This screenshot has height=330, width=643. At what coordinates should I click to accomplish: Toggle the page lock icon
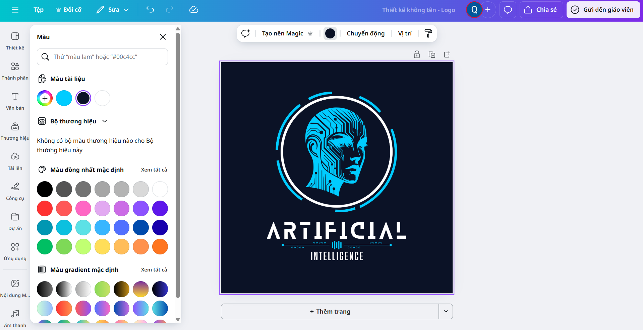417,54
